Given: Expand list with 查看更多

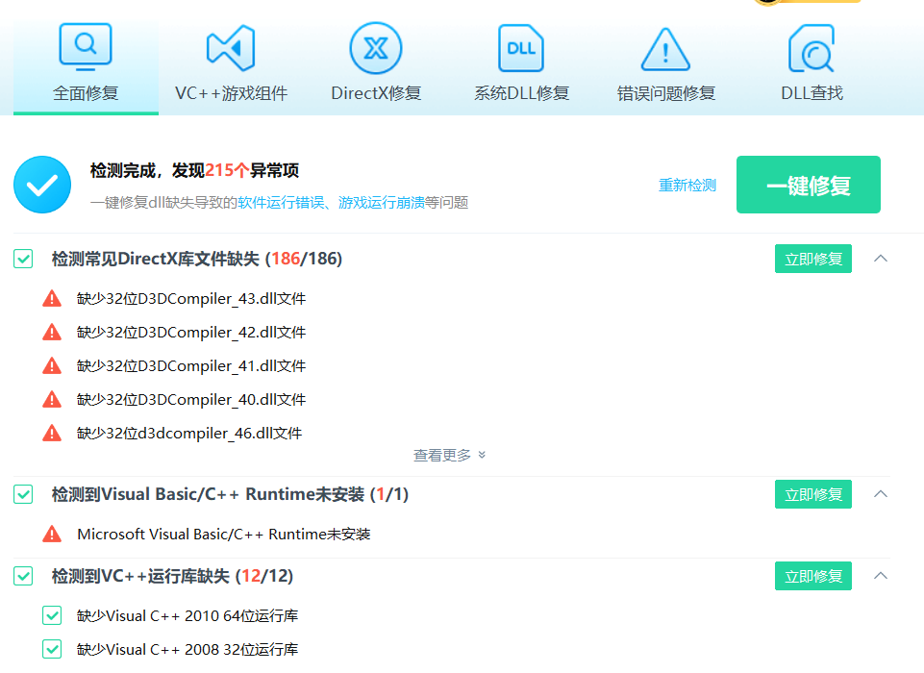Looking at the screenshot, I should [449, 455].
